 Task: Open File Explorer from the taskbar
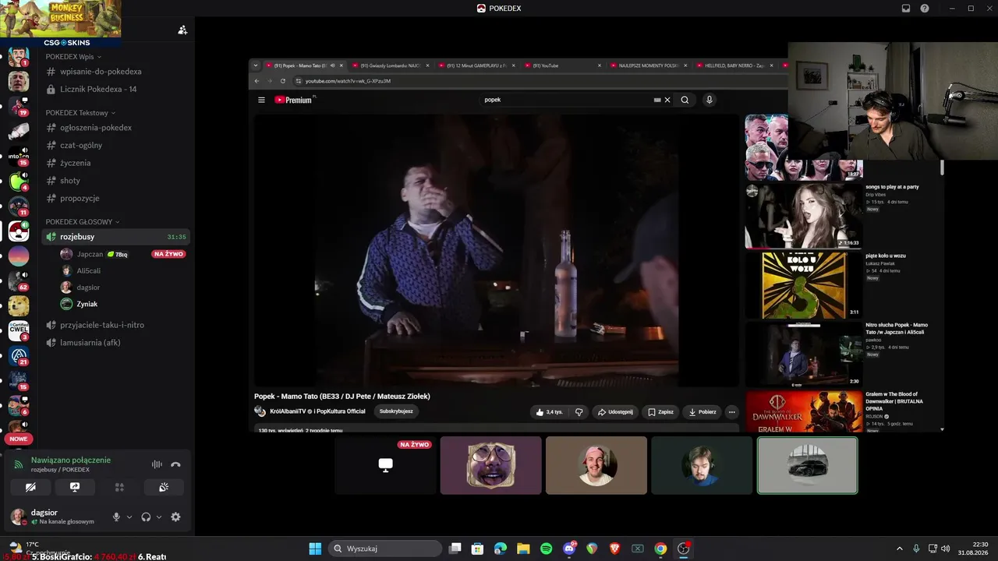[523, 549]
